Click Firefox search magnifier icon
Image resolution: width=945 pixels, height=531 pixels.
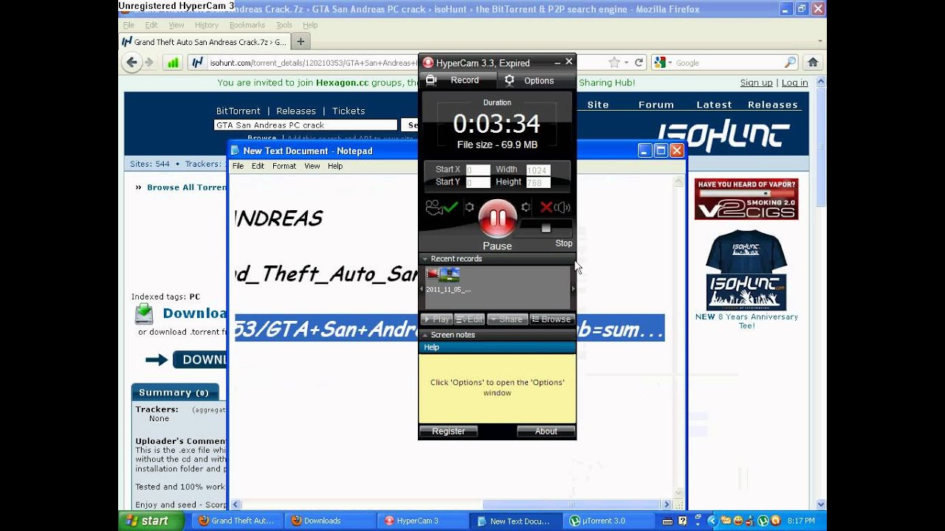click(790, 63)
